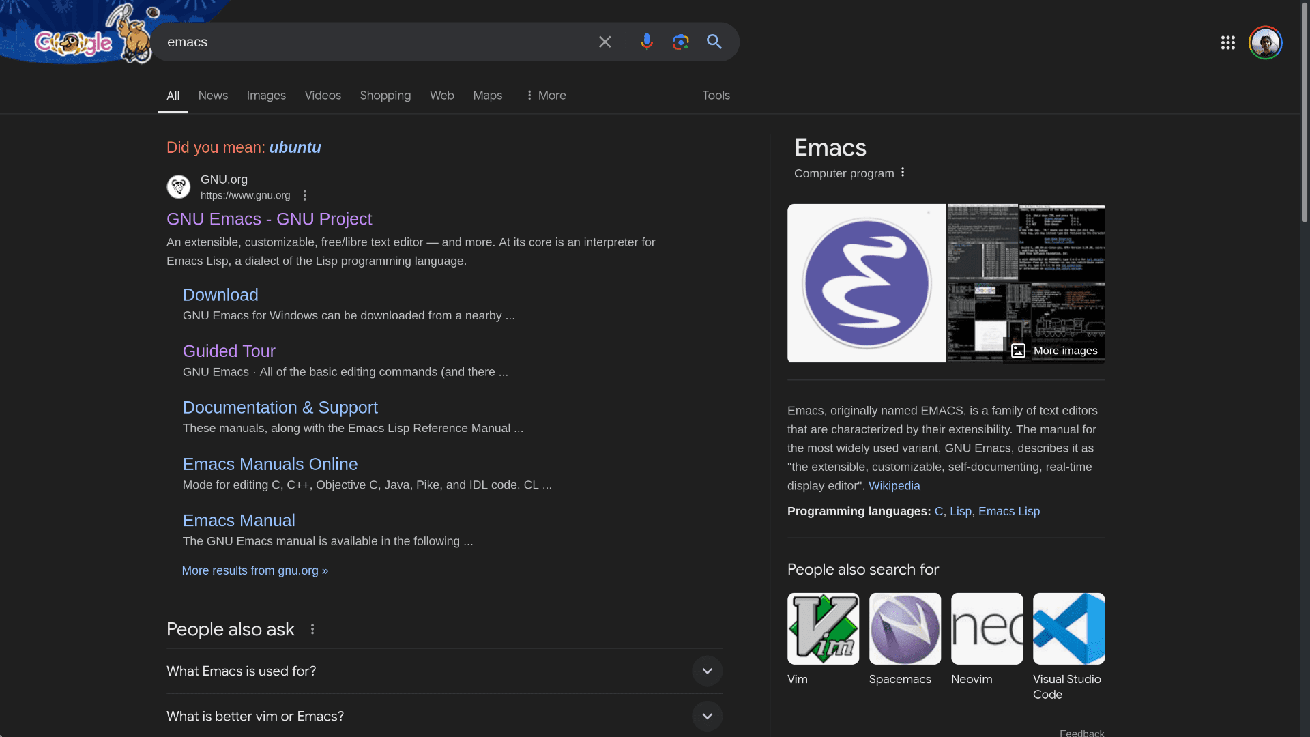This screenshot has height=737, width=1310.
Task: Click the Visual Studio Code label
Action: (x=1067, y=687)
